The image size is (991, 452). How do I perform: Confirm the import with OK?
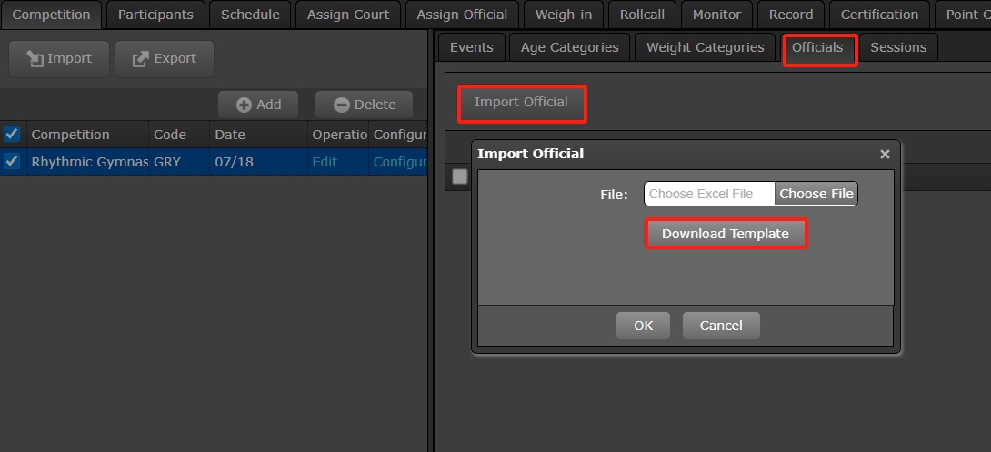(x=643, y=326)
